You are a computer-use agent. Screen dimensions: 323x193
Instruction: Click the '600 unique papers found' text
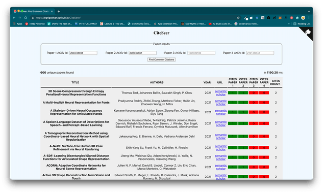coord(57,73)
